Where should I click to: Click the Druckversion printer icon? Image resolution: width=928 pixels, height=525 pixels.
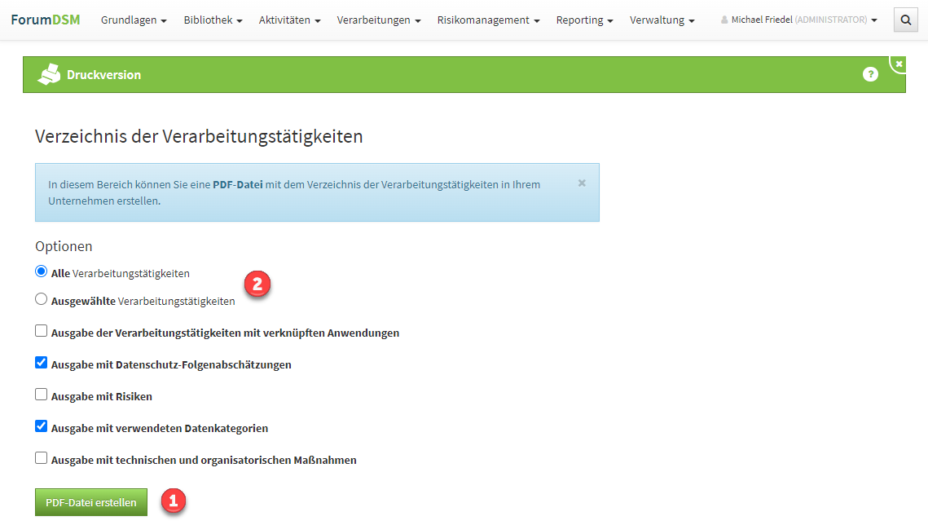(48, 73)
